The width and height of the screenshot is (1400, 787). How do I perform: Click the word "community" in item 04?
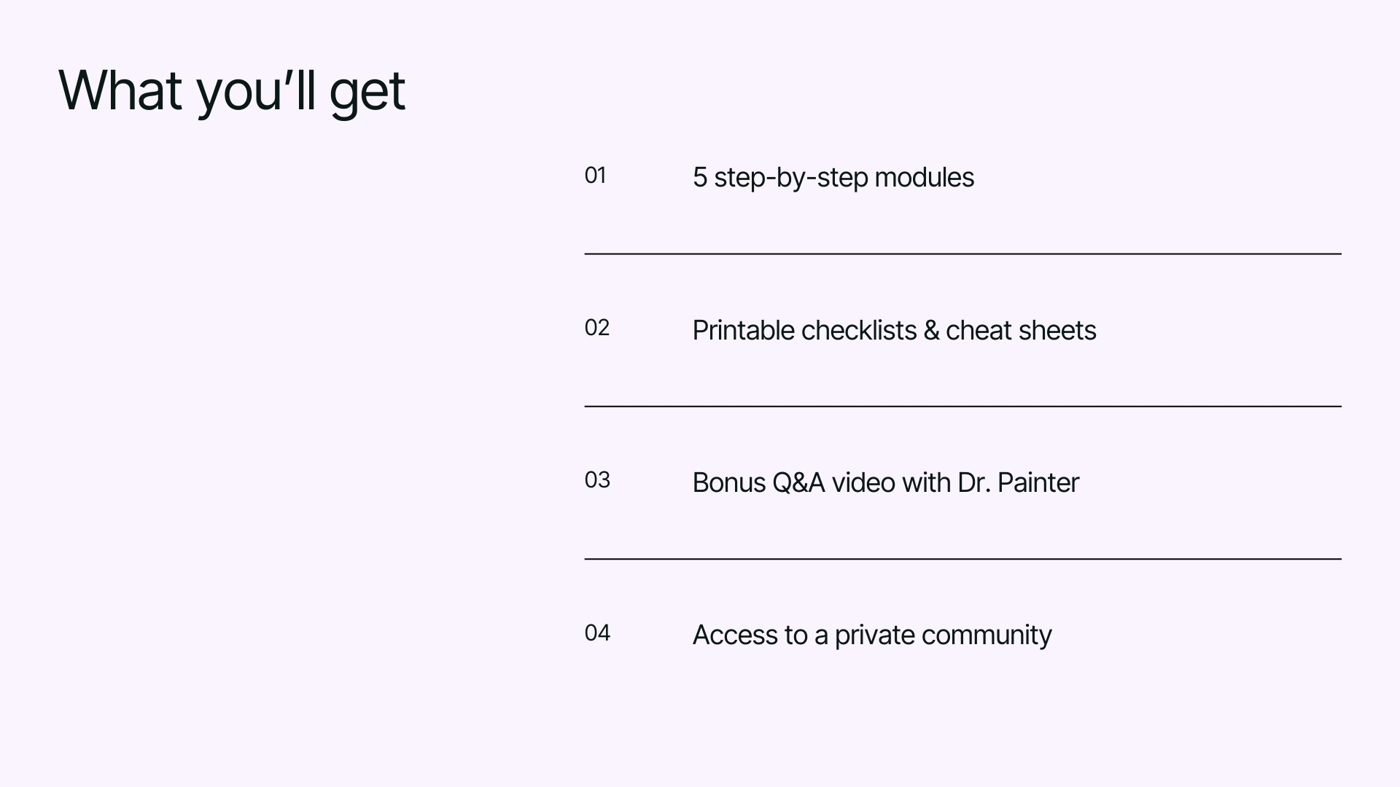click(x=986, y=635)
